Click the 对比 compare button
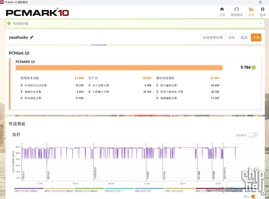Image resolution: width=269 pixels, height=199 pixels. pyautogui.click(x=231, y=37)
